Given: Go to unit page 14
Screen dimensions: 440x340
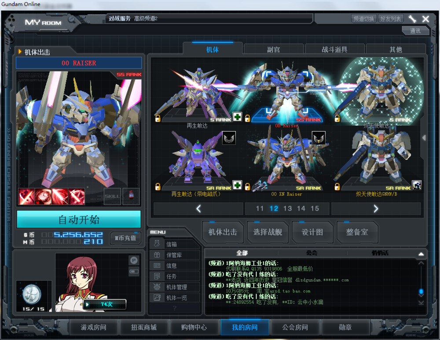Looking at the screenshot, I should [301, 208].
